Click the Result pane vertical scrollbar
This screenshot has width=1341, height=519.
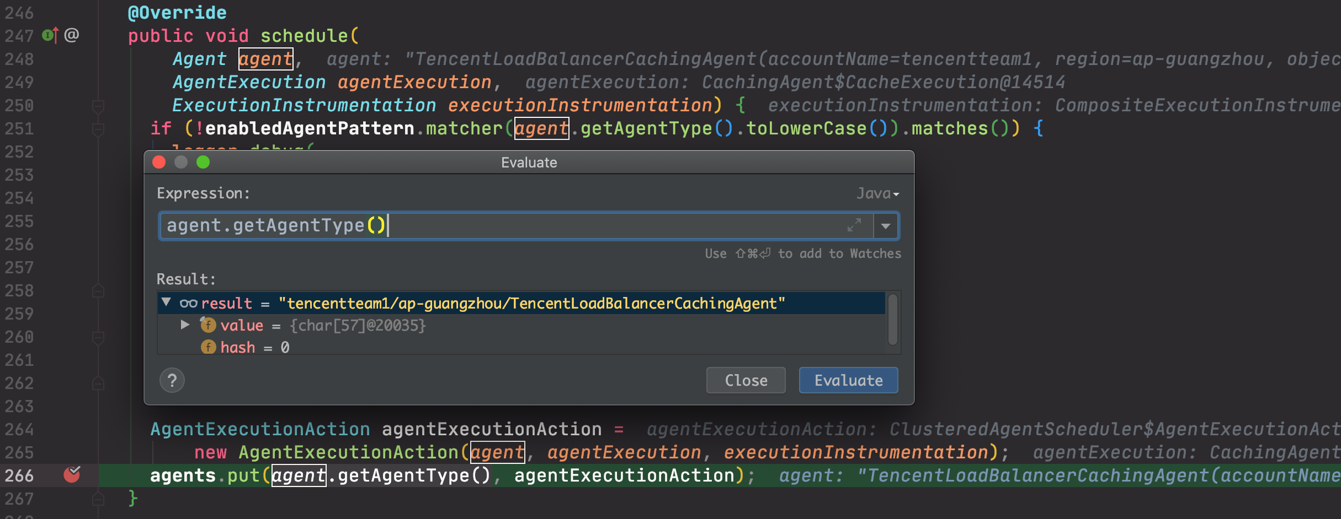pos(892,320)
